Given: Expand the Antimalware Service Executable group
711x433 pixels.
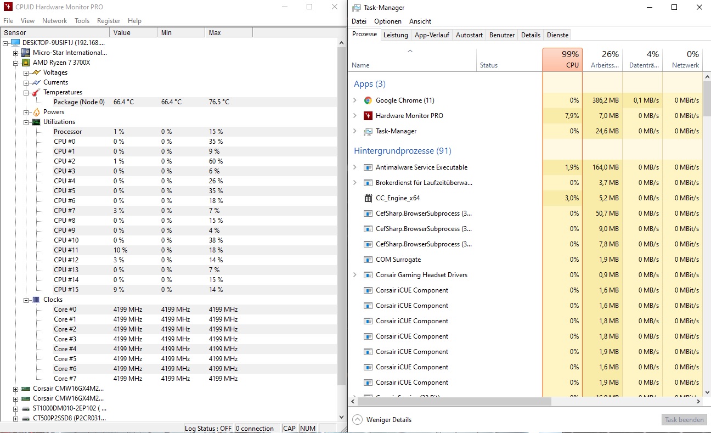Looking at the screenshot, I should 355,167.
